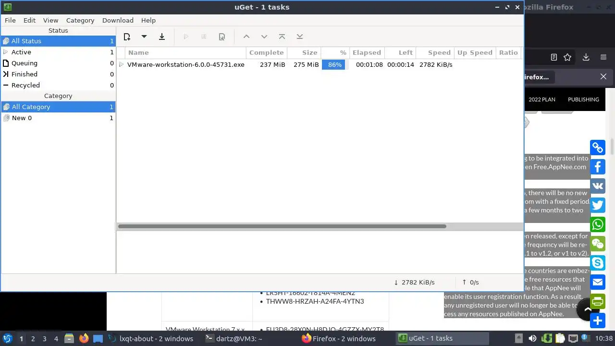Select the Finished status filter
Screen dimensions: 615x346
(58, 74)
